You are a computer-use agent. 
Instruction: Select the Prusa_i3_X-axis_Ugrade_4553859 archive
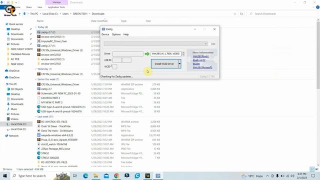(x=59, y=140)
